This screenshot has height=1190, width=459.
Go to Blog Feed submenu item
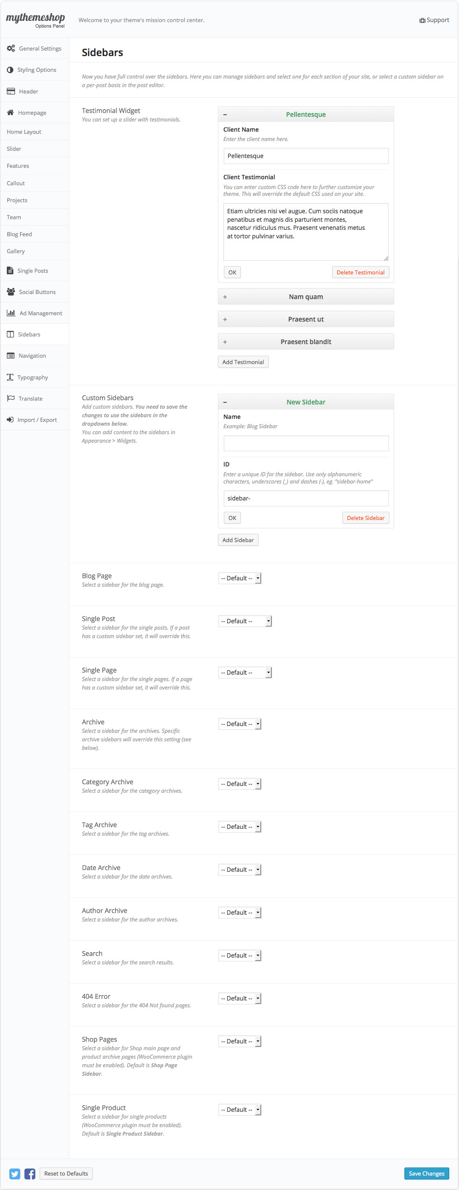coord(35,234)
